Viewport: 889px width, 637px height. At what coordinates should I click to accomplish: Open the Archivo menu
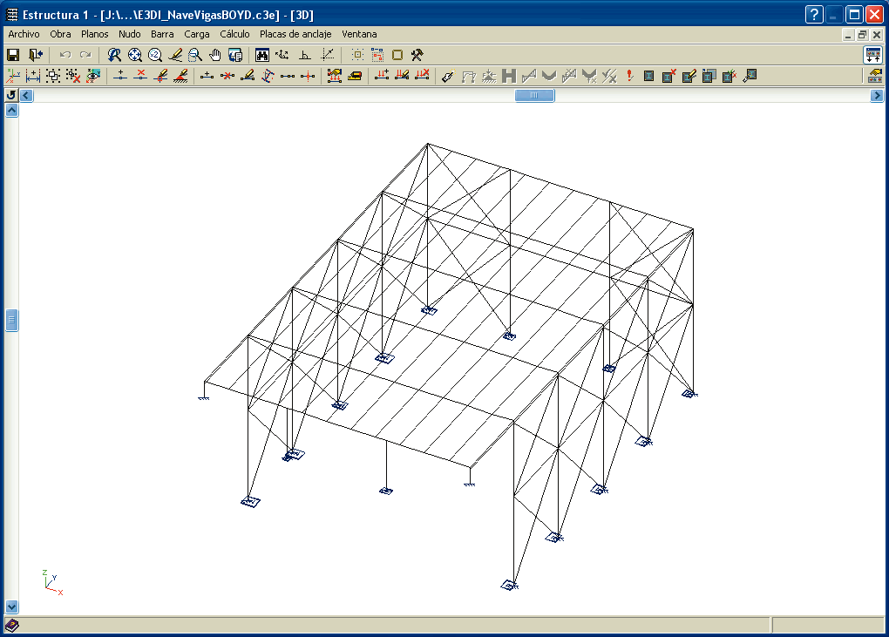(x=24, y=34)
